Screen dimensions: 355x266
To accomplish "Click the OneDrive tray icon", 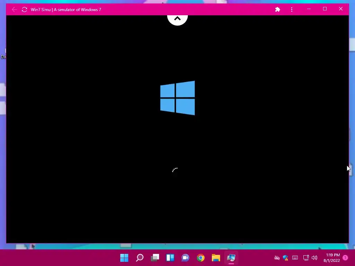I will click(277, 258).
